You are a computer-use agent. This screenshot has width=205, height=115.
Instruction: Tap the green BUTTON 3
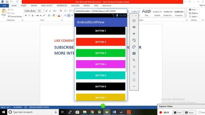(x=101, y=53)
